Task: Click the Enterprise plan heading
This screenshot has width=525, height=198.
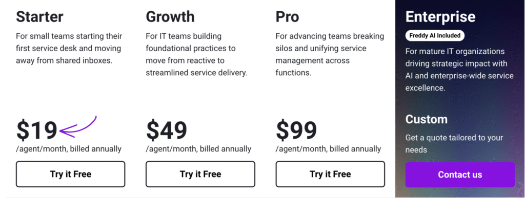Action: pyautogui.click(x=440, y=17)
